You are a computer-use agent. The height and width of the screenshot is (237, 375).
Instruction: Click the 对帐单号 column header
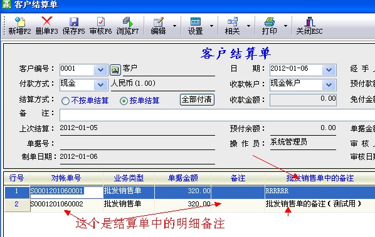66,178
